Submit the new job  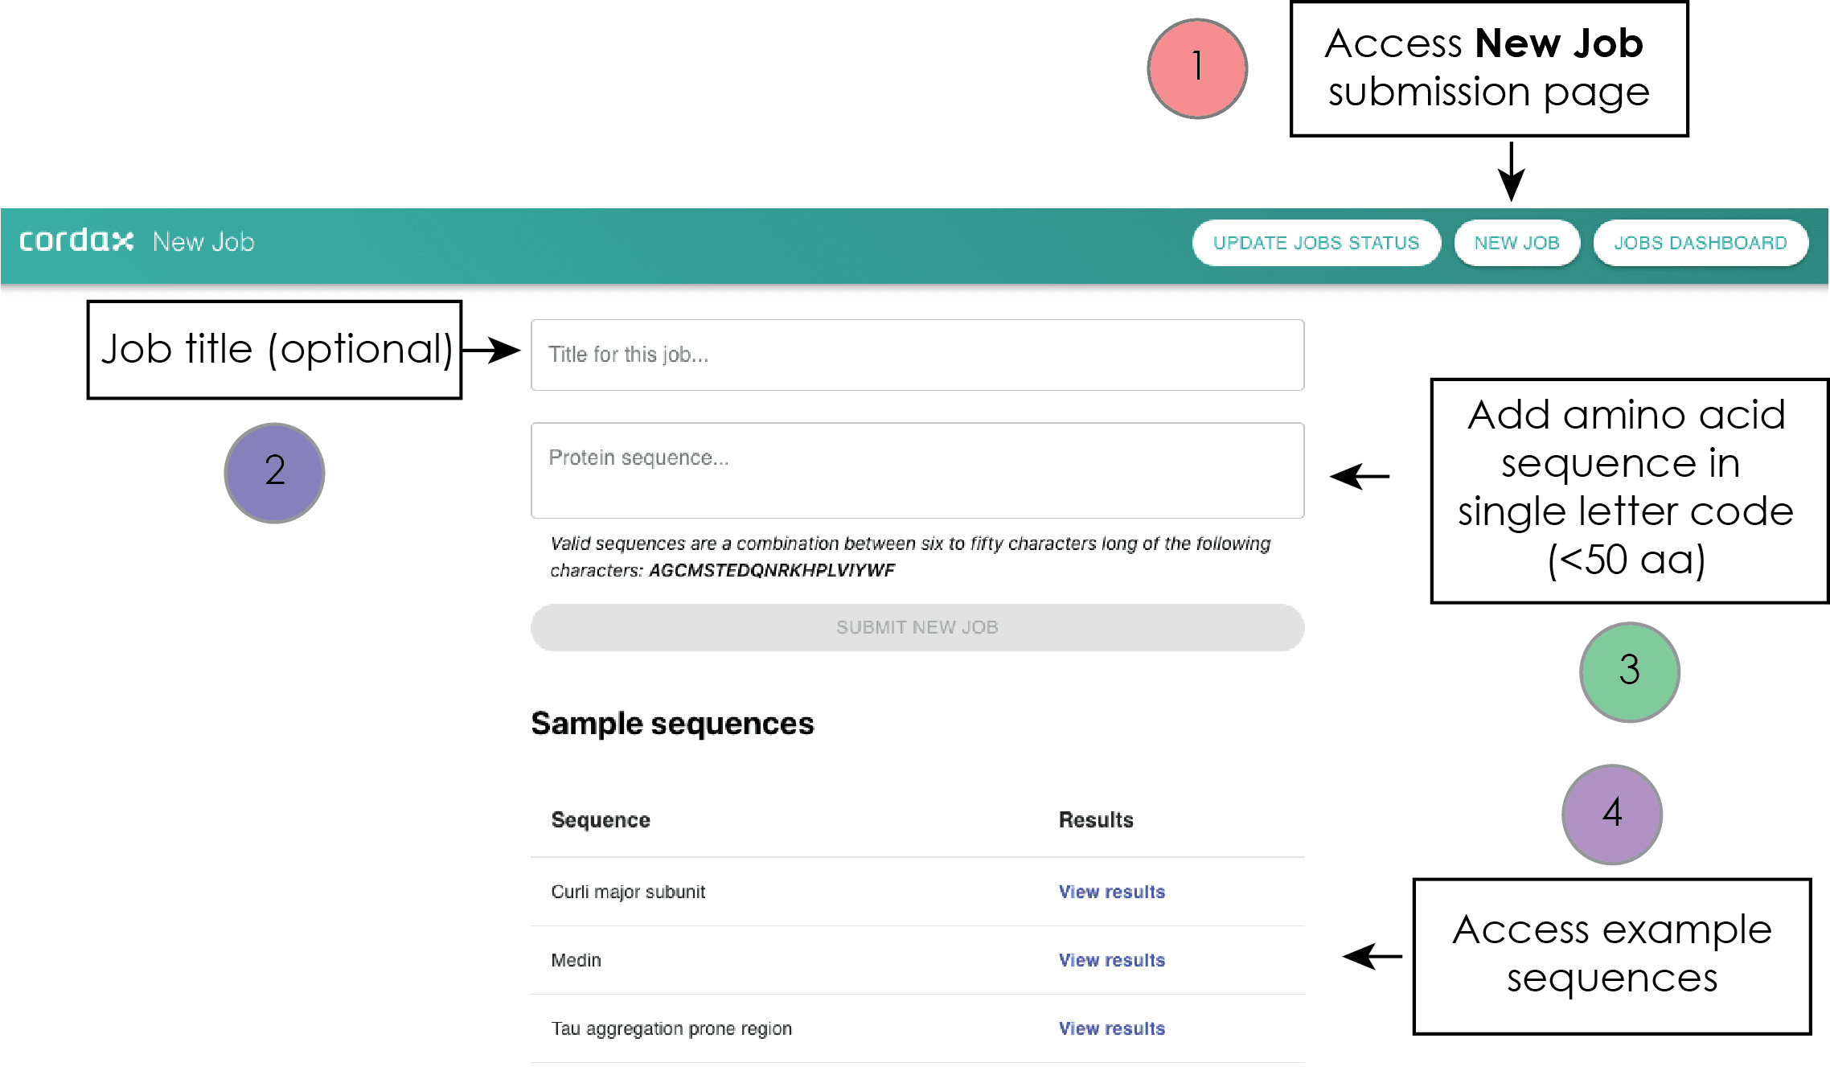pos(917,627)
